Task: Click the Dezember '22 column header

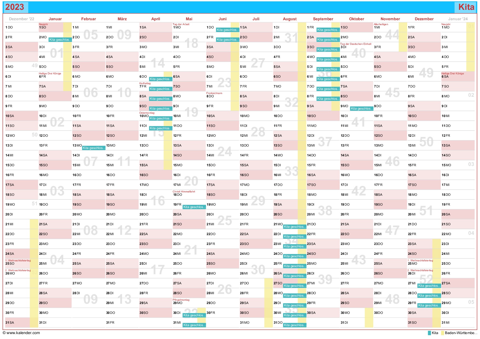Action: (22, 19)
